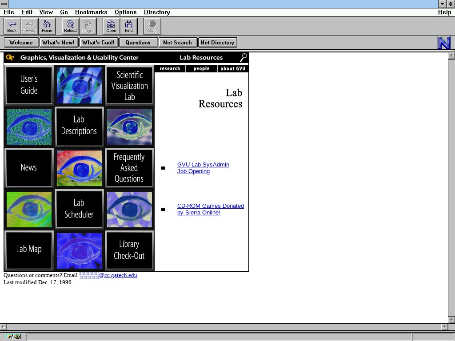455x341 pixels.
Task: Open the Library Check-Out tile
Action: (x=129, y=250)
